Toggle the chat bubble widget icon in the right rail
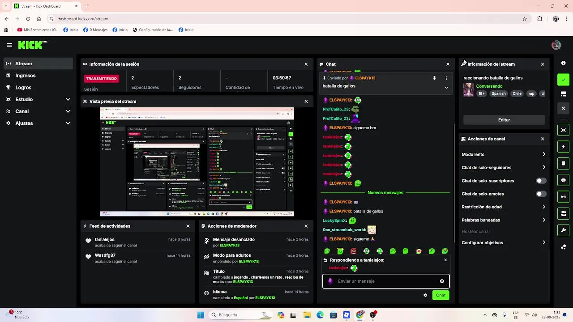The height and width of the screenshot is (322, 573). [563, 180]
